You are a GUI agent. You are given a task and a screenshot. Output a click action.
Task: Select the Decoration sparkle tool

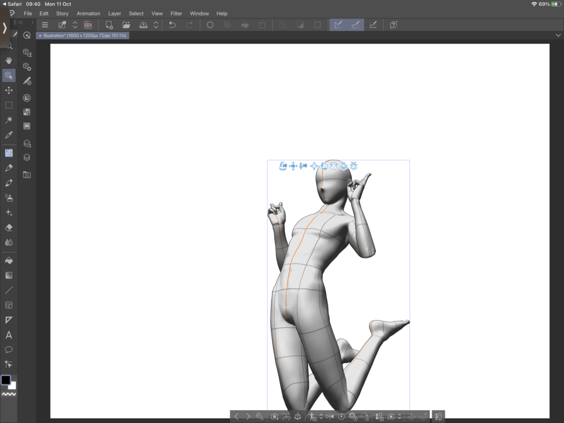click(x=9, y=213)
